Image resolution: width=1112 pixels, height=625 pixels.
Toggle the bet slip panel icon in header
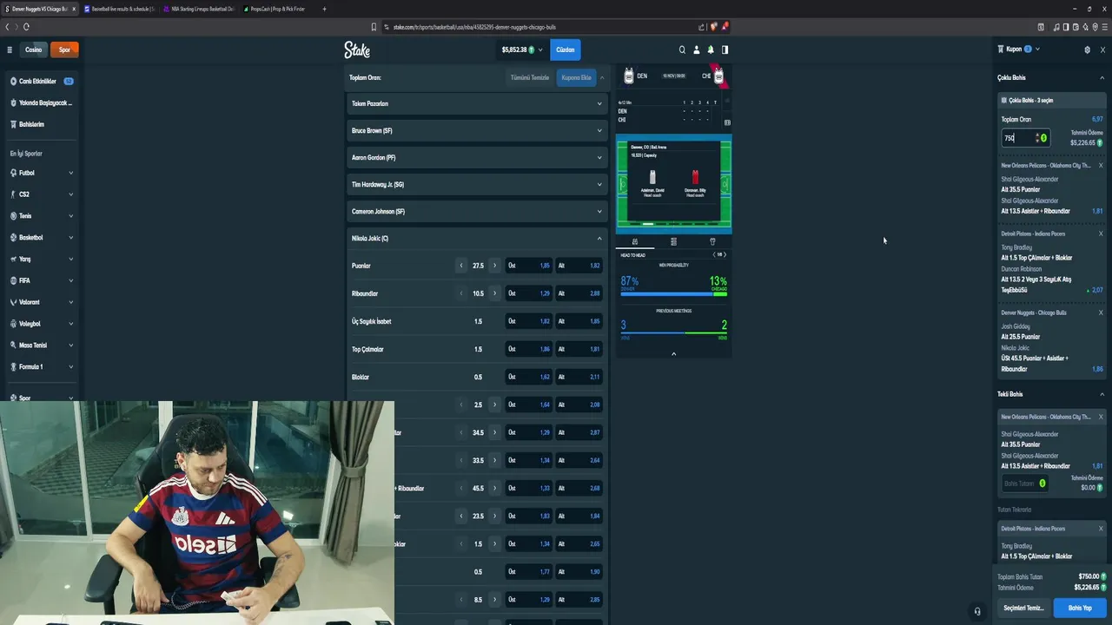[725, 49]
